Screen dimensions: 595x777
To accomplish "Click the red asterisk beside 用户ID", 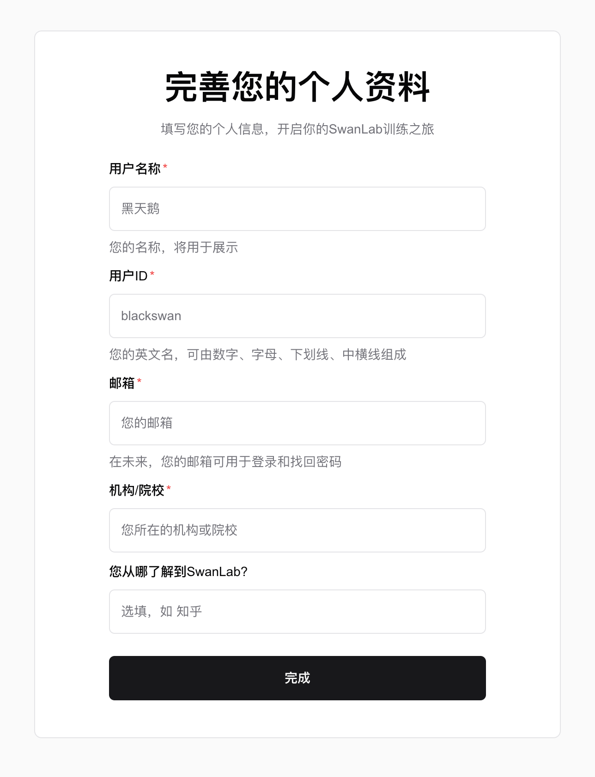I will coord(152,274).
